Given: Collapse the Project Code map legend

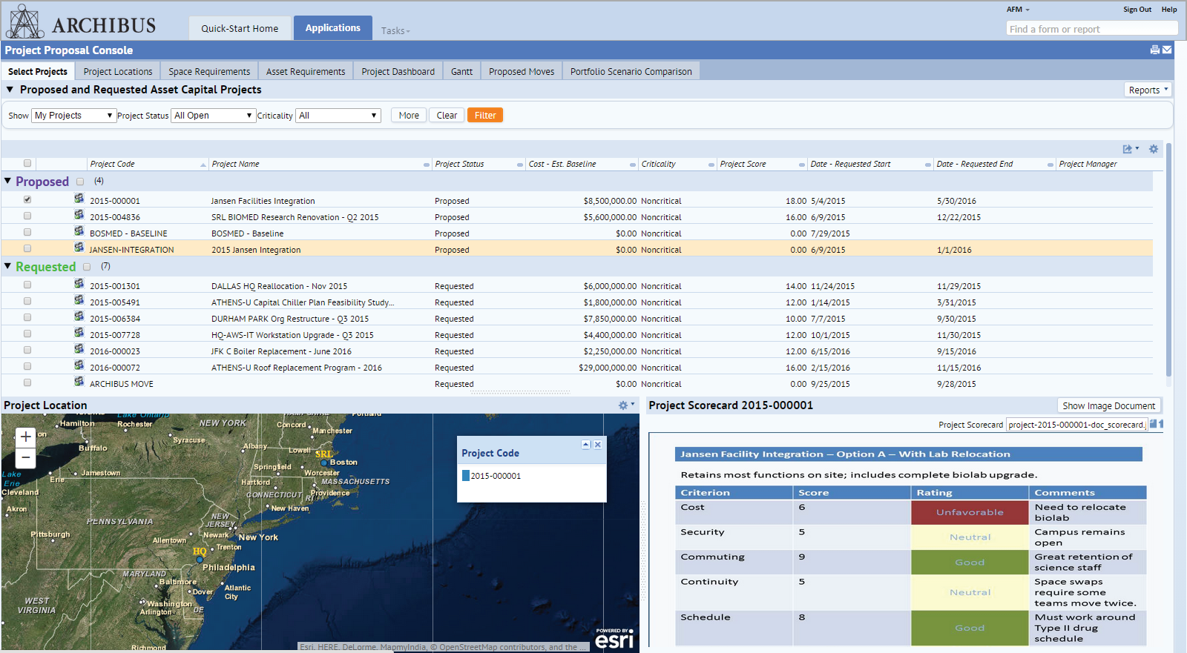Looking at the screenshot, I should tap(585, 445).
